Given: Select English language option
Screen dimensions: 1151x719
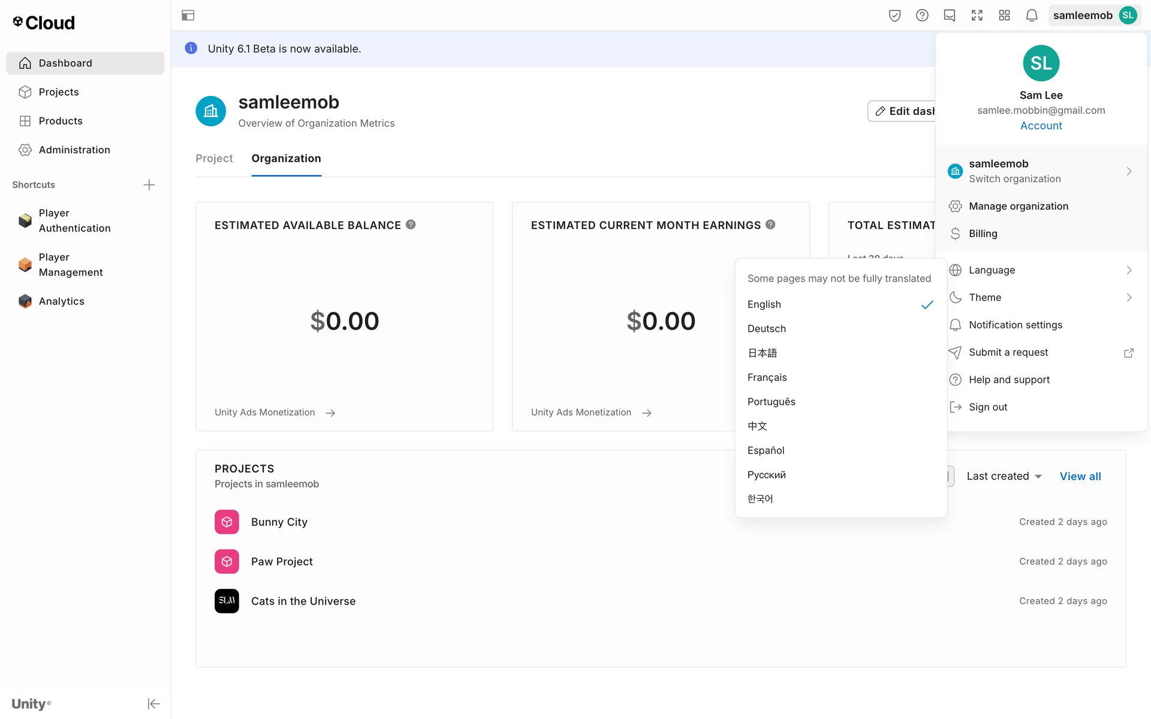Looking at the screenshot, I should tap(764, 304).
